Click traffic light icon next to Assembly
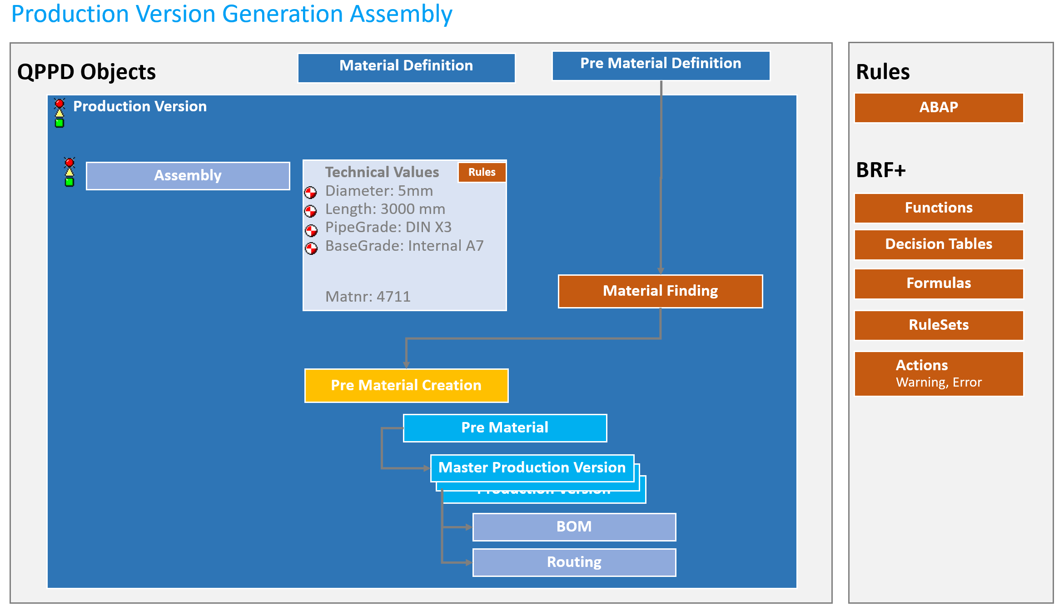The width and height of the screenshot is (1059, 606). [x=70, y=172]
